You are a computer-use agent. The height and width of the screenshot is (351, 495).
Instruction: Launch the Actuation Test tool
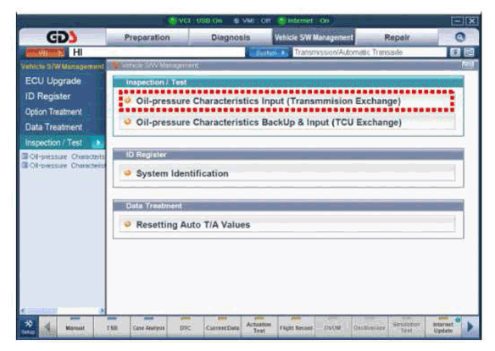[x=259, y=327]
